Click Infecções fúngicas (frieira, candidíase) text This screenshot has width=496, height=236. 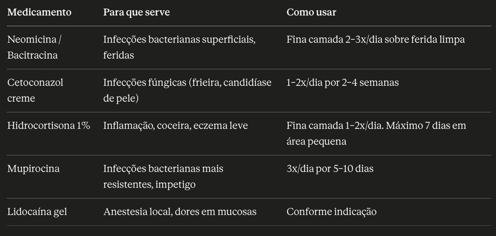click(187, 91)
